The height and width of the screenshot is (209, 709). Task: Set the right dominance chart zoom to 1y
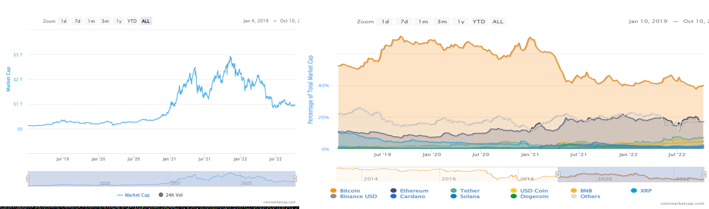(461, 22)
